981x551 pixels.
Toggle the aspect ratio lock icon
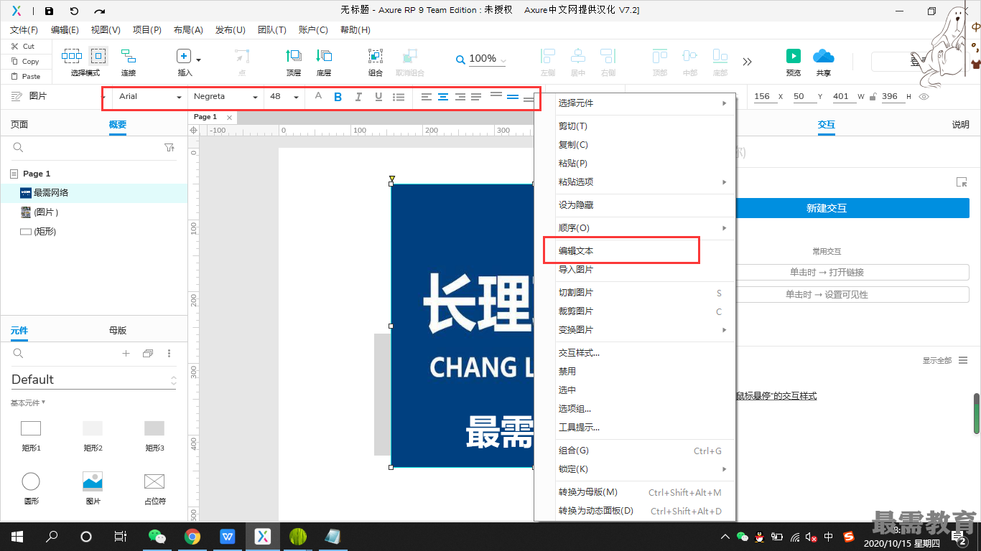[873, 97]
